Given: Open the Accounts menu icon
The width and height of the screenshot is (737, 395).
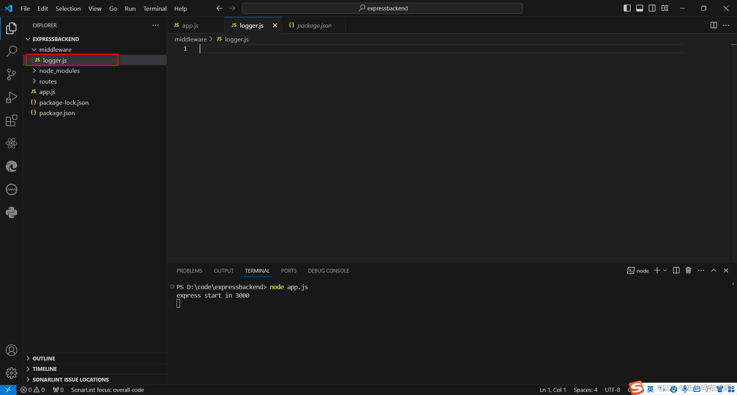Looking at the screenshot, I should [12, 350].
